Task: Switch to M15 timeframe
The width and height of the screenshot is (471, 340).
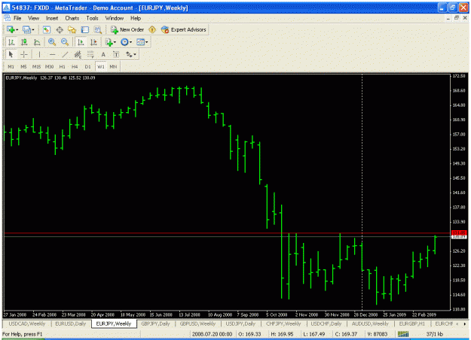Action: tap(36, 66)
